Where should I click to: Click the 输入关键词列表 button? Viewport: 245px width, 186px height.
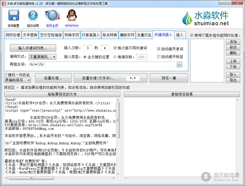tap(33, 48)
